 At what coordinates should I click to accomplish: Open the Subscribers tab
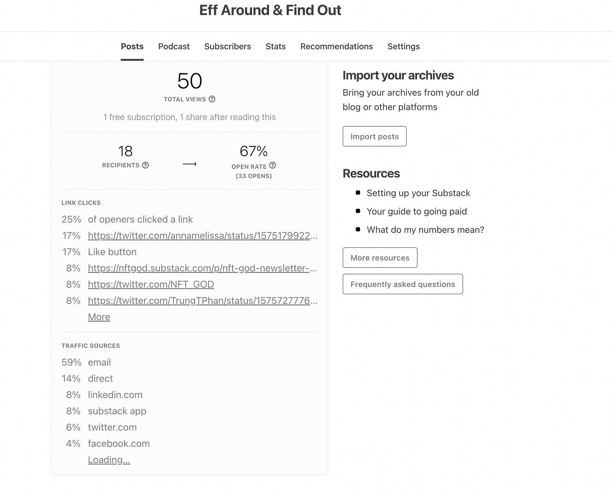click(x=227, y=46)
